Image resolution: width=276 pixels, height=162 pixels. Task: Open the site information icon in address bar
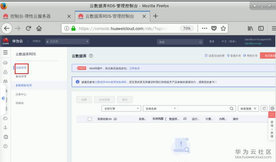66,28
